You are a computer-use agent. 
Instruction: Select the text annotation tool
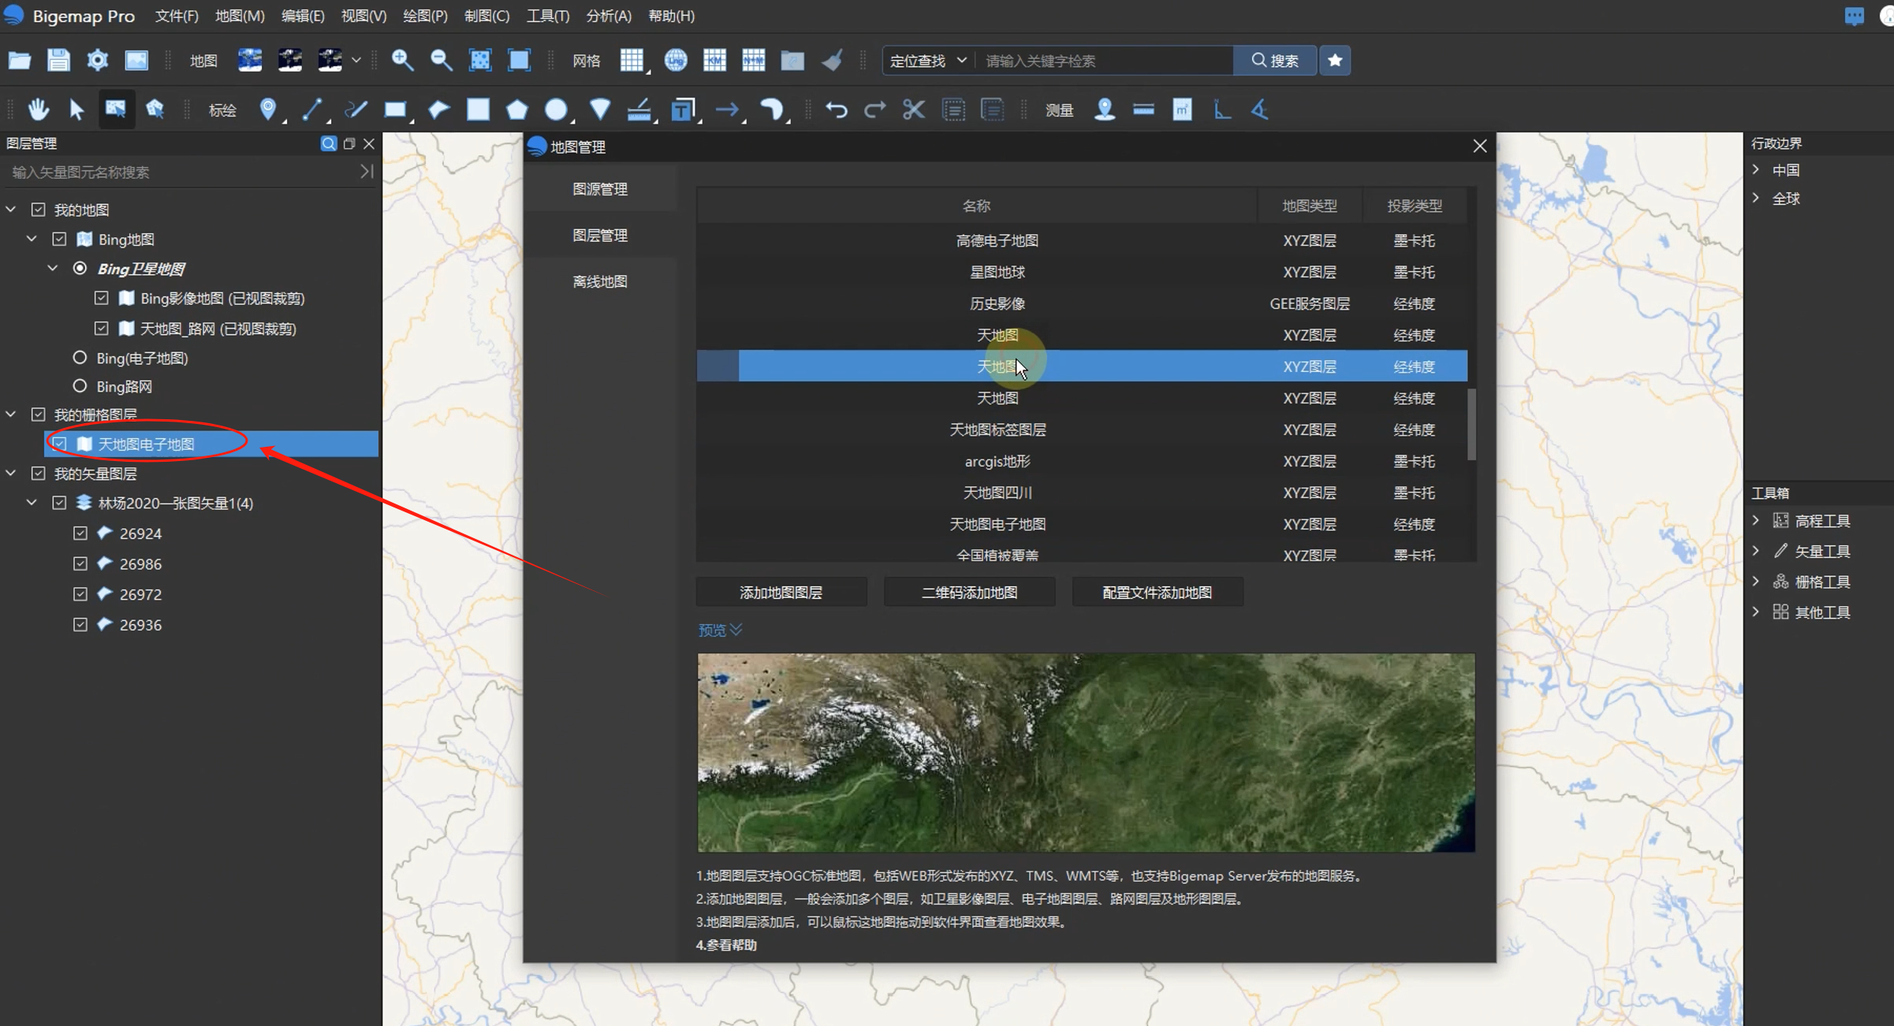683,110
